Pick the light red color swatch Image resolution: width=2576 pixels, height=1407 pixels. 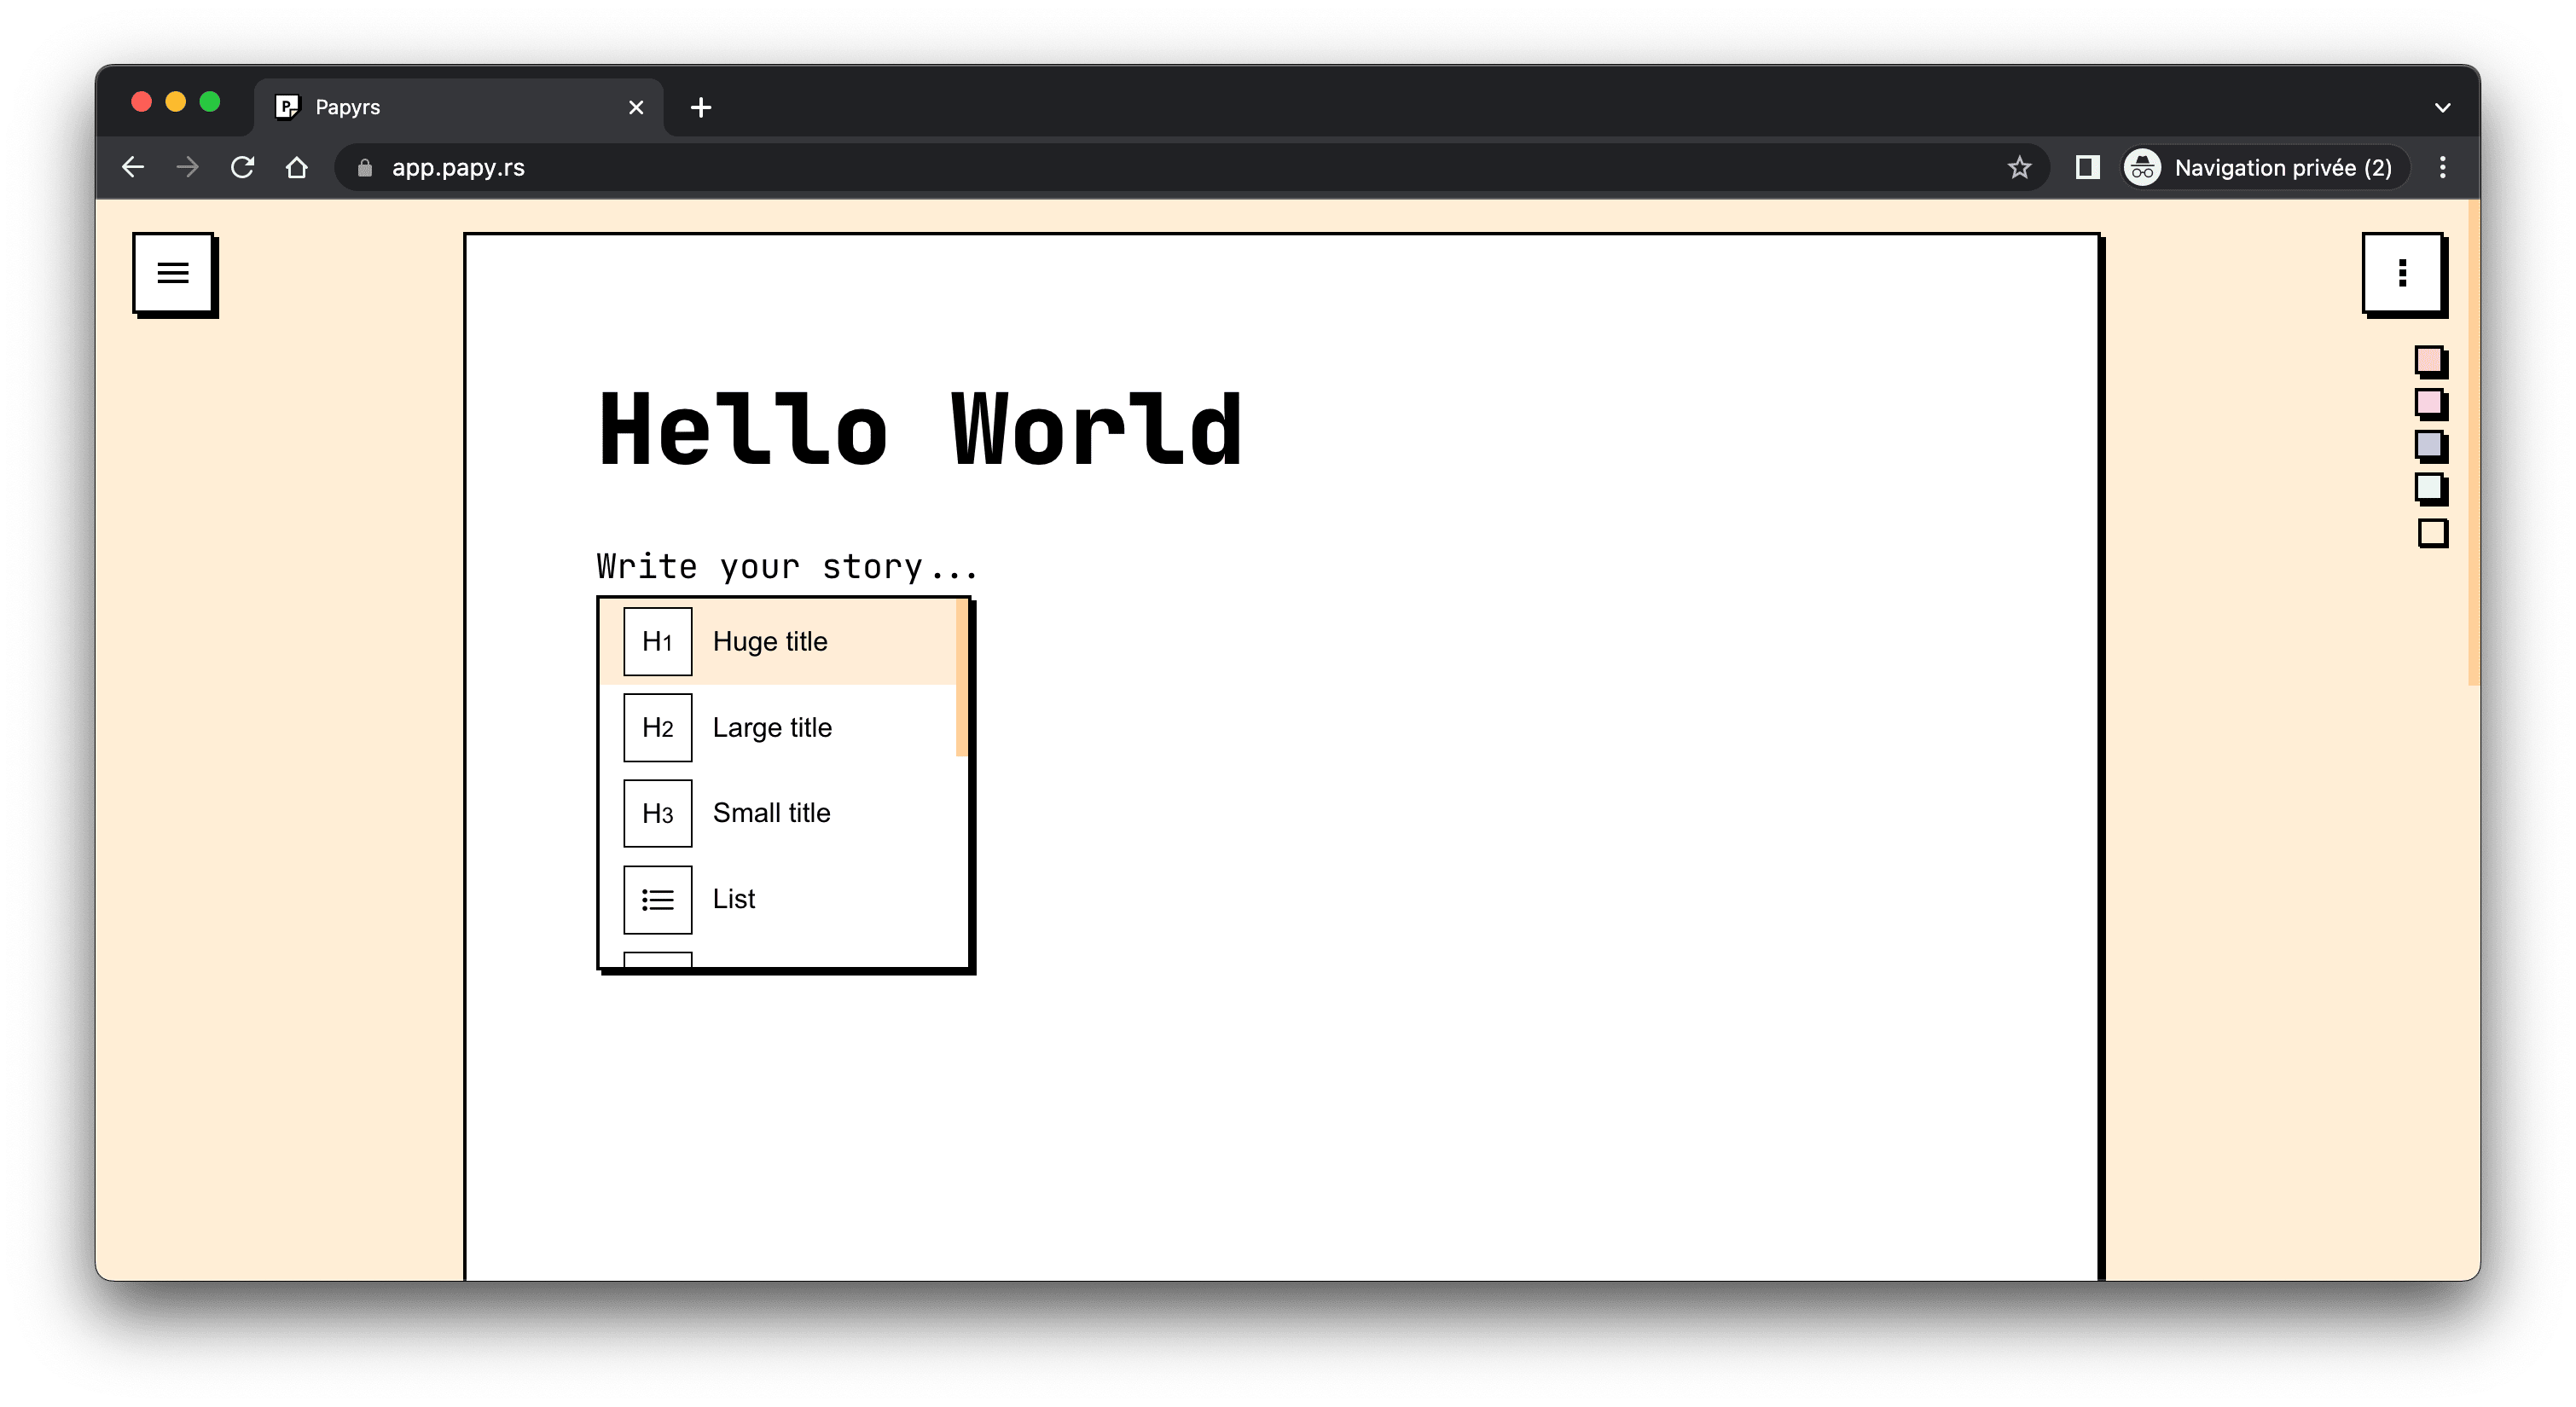pyautogui.click(x=2430, y=360)
